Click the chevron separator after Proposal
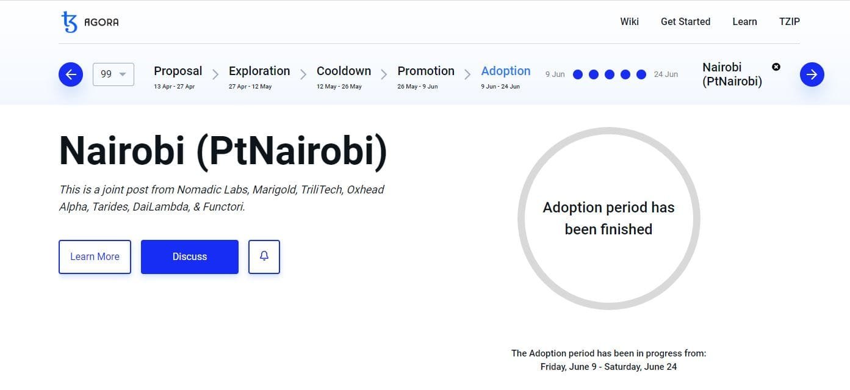The image size is (850, 390). (215, 74)
